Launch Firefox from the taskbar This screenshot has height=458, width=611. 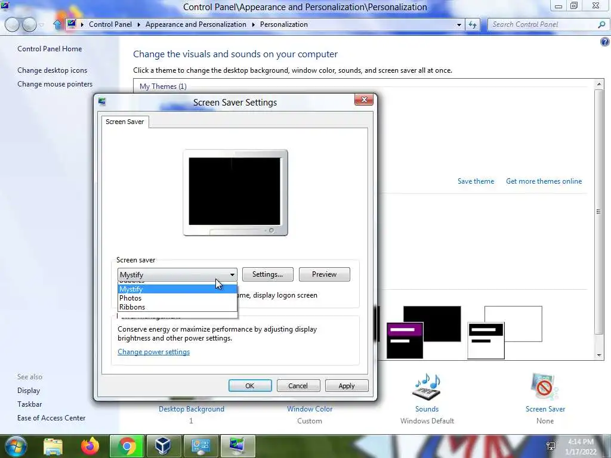tap(90, 446)
